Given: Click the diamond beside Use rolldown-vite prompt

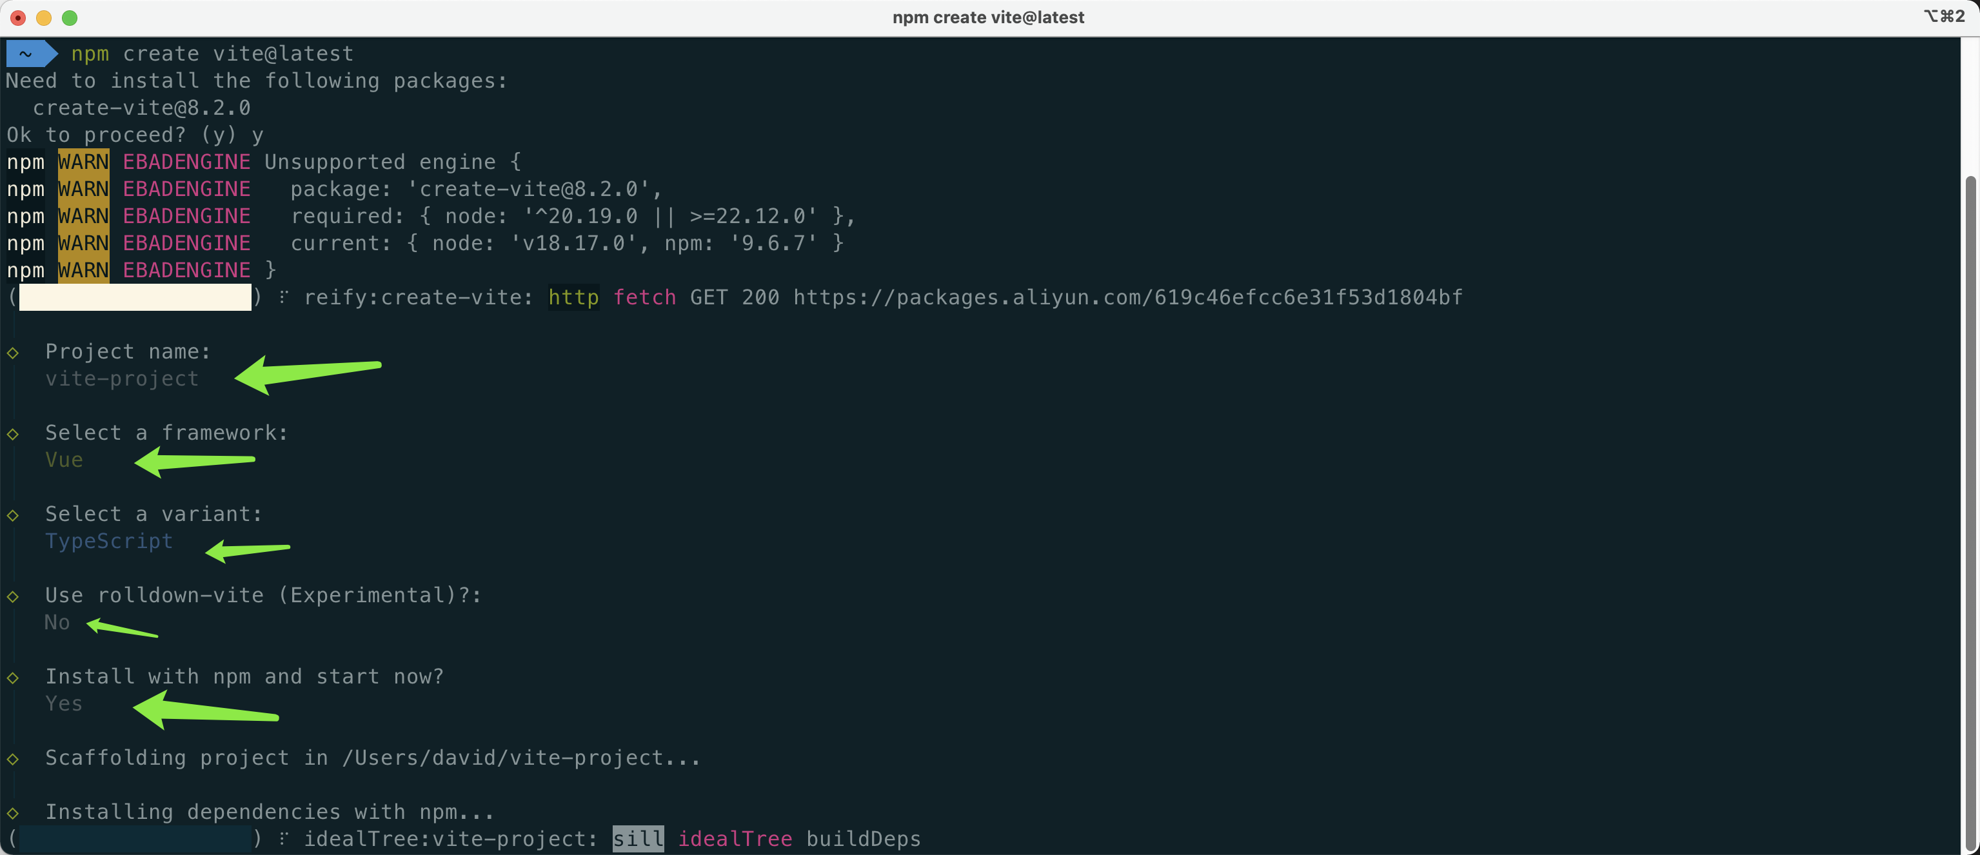Looking at the screenshot, I should (13, 596).
